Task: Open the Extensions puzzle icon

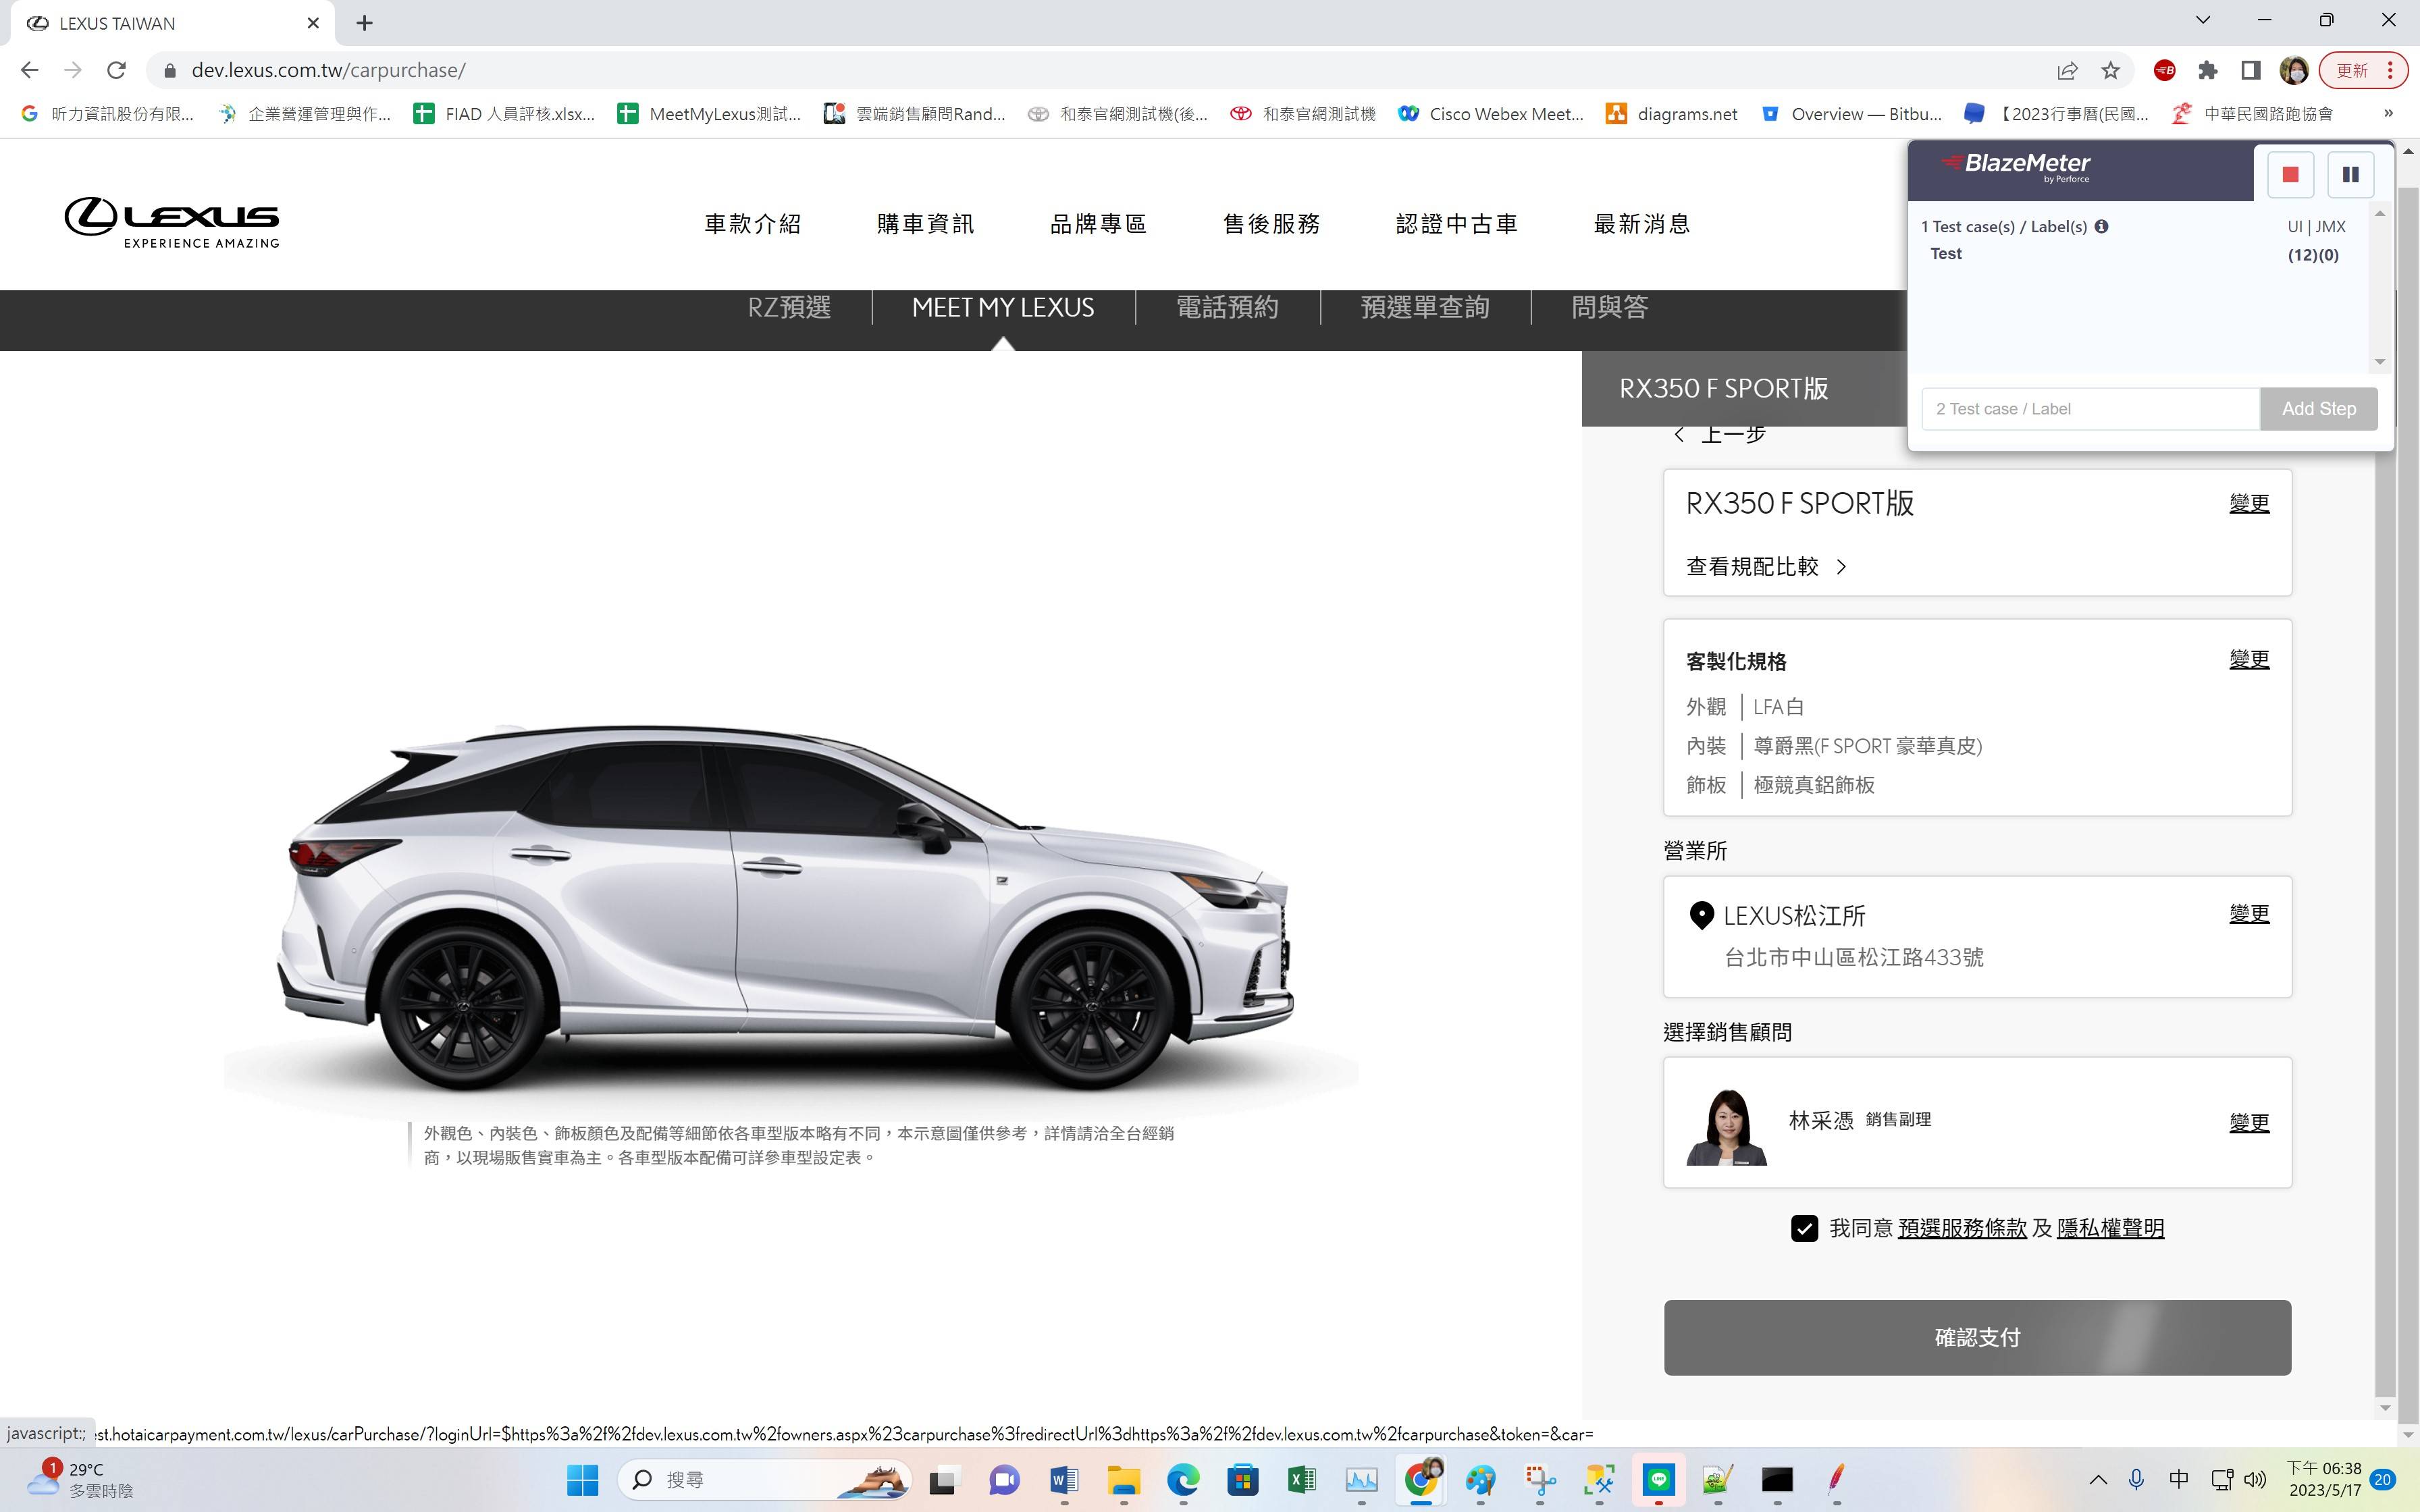Action: click(2207, 70)
